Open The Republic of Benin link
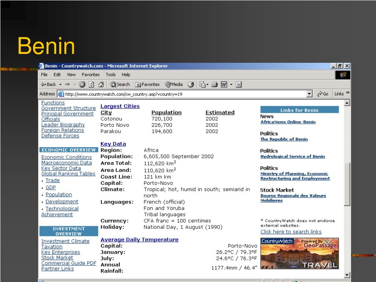 [284, 139]
